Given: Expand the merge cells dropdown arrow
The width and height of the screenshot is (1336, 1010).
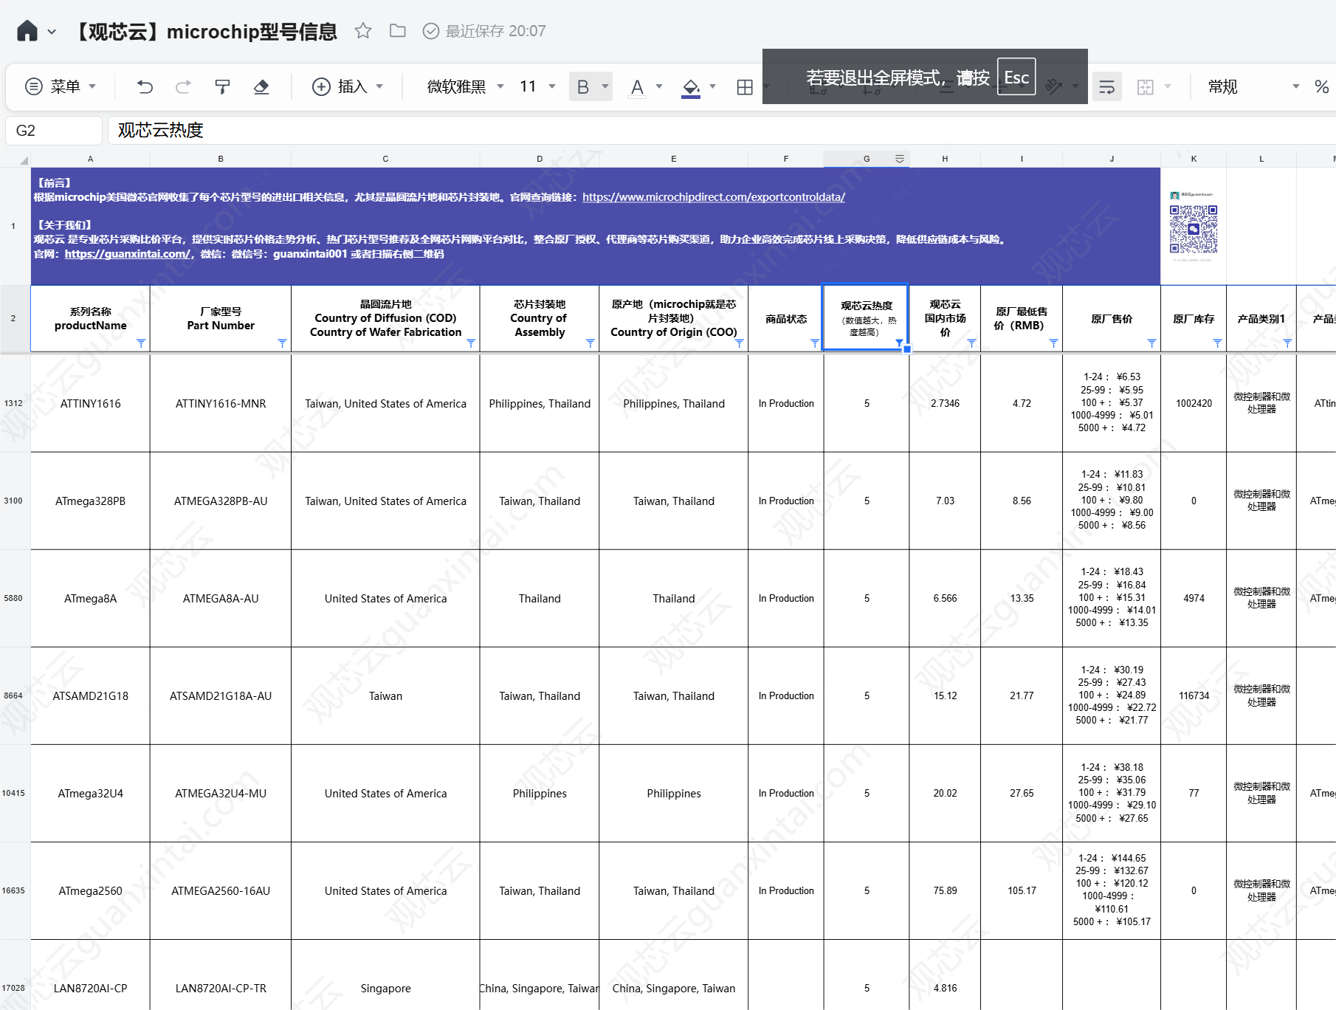Looking at the screenshot, I should coord(1168,86).
